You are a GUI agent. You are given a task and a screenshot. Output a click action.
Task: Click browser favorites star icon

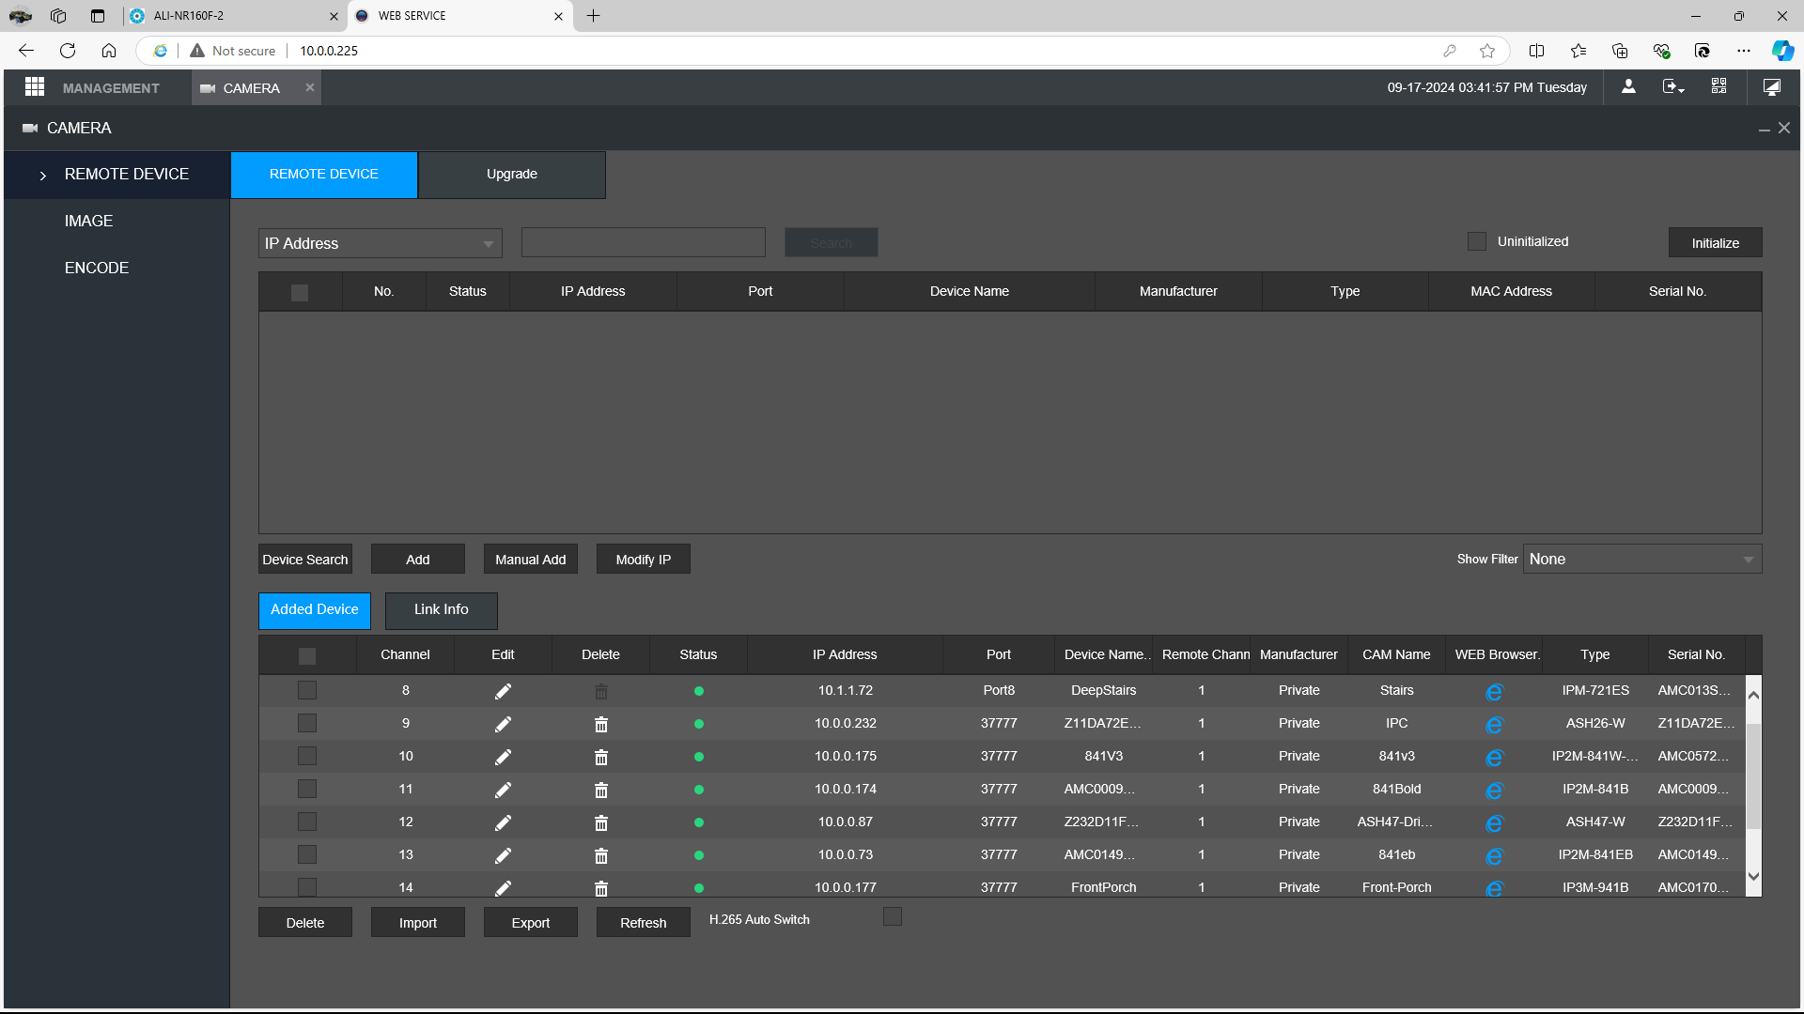point(1486,51)
